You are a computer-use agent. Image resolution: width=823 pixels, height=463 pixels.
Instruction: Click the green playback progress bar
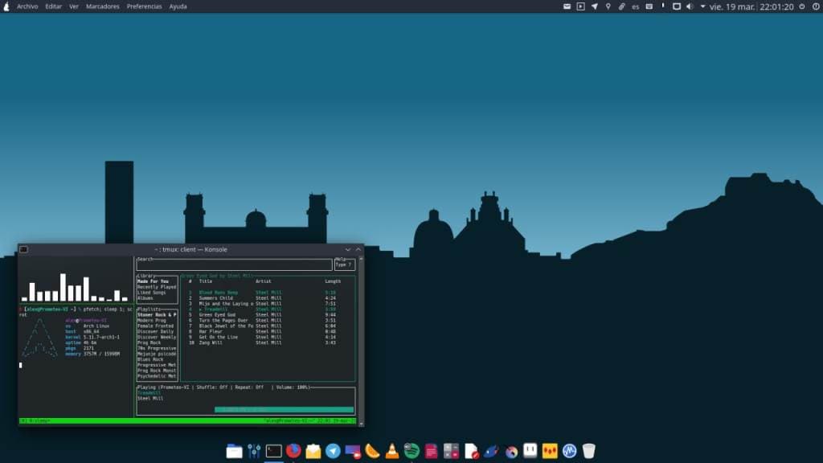pos(284,409)
